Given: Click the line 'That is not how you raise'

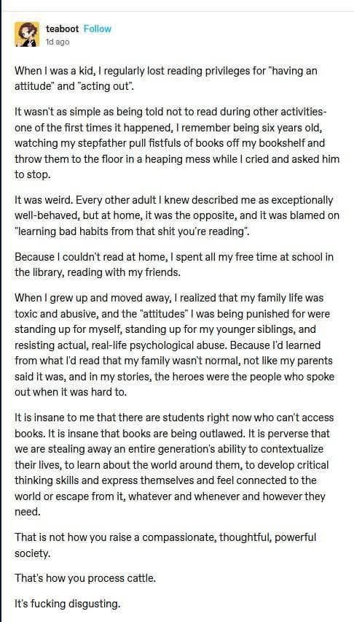Looking at the screenshot, I should 165,545.
